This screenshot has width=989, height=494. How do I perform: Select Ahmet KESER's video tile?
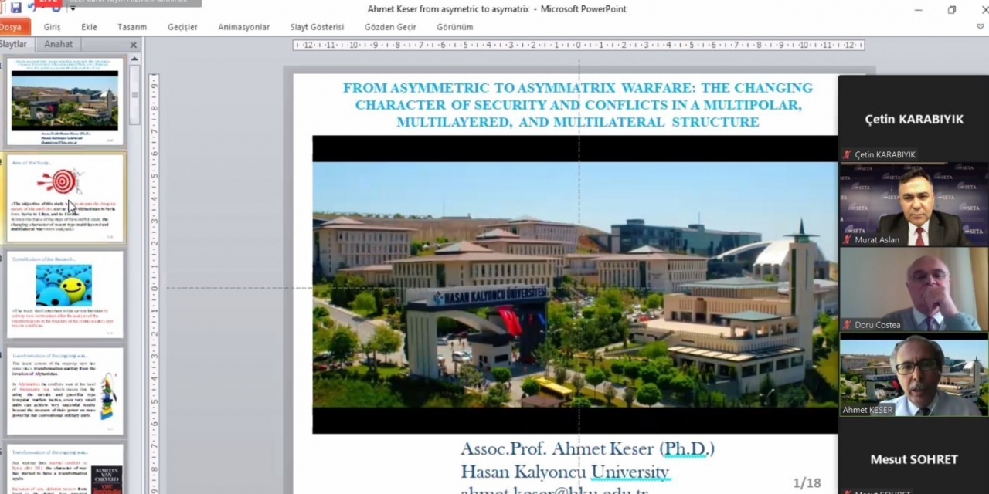click(913, 374)
